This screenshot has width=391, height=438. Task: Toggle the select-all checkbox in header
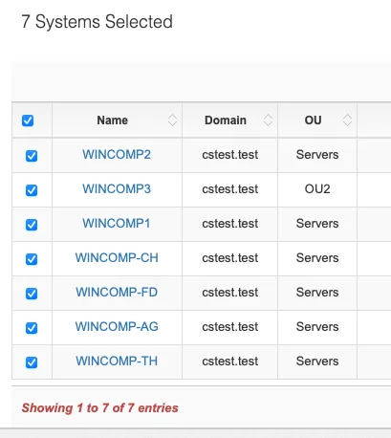[28, 120]
